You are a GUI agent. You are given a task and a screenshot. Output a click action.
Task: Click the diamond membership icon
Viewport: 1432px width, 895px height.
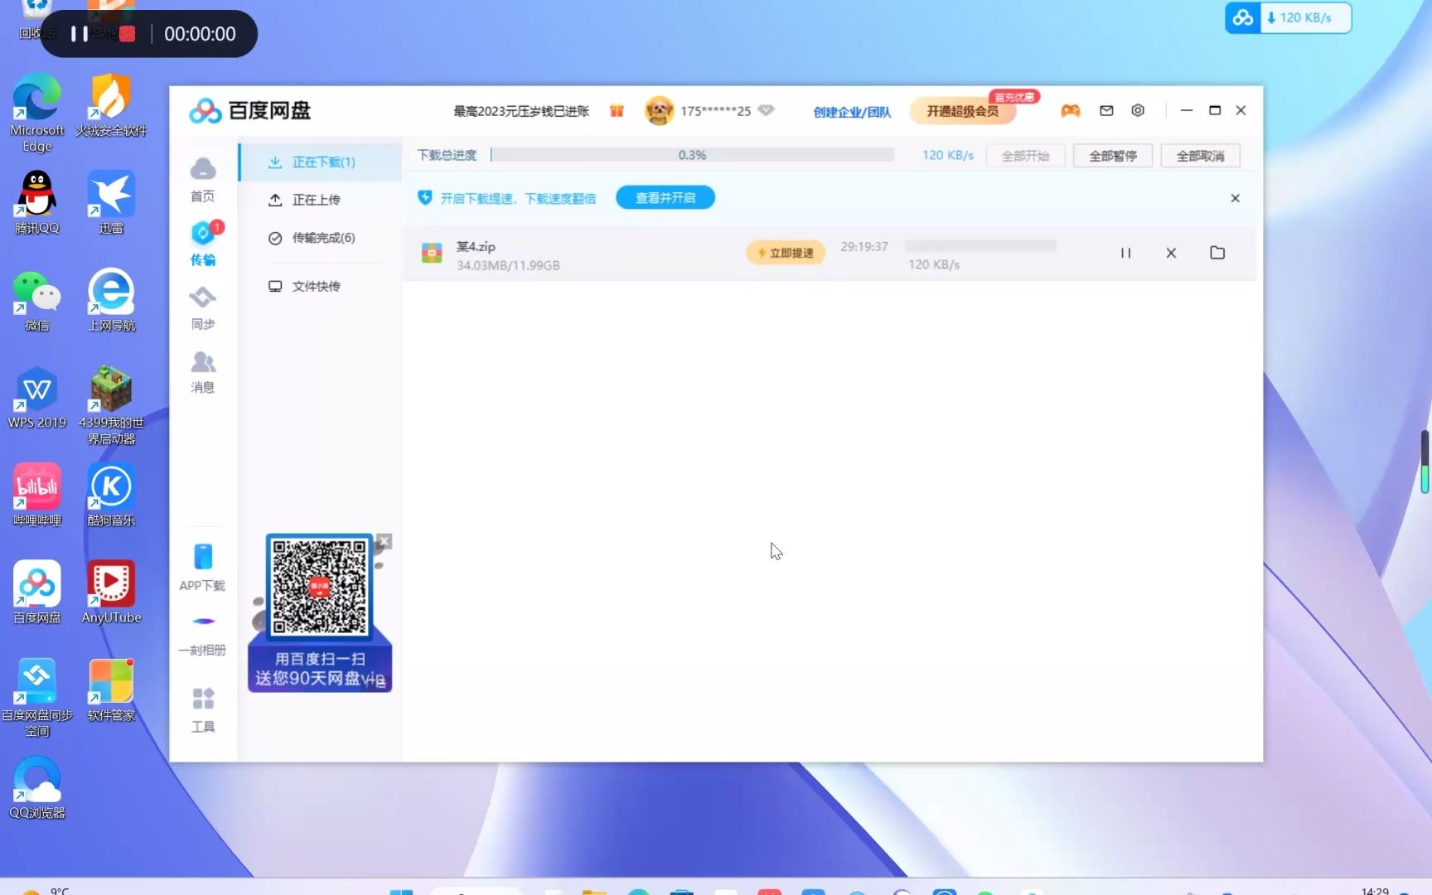coord(767,110)
